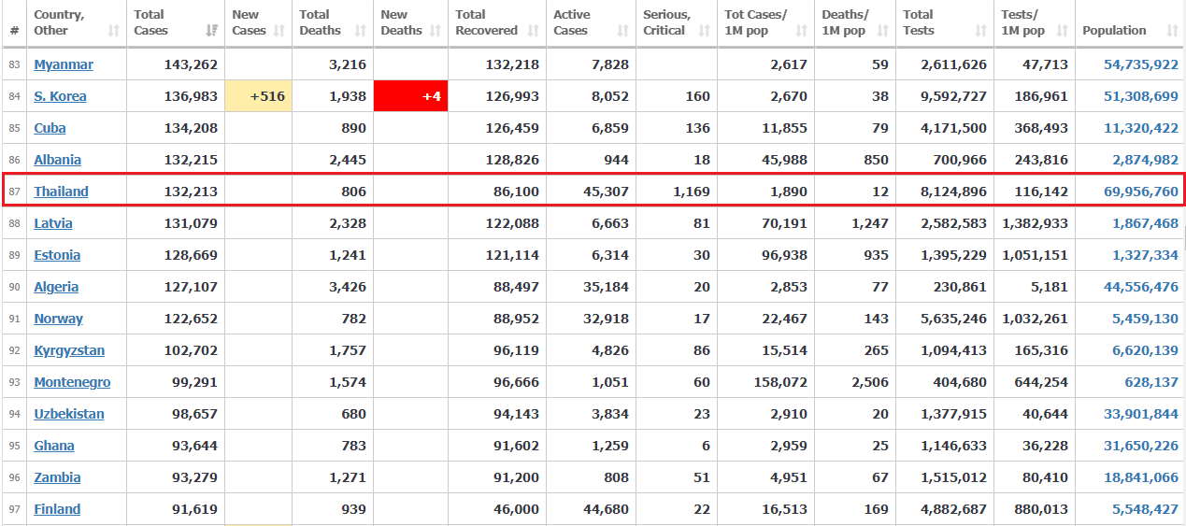Click the yellow +516 new cases cell
The width and height of the screenshot is (1186, 526).
(259, 96)
